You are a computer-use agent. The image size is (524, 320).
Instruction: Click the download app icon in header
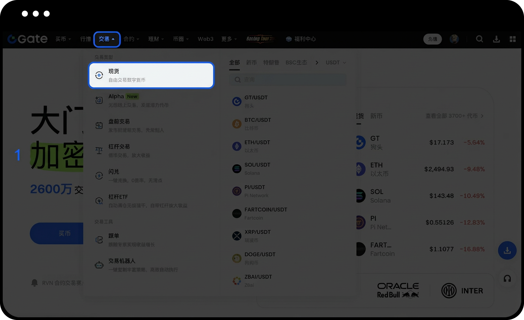coord(496,39)
